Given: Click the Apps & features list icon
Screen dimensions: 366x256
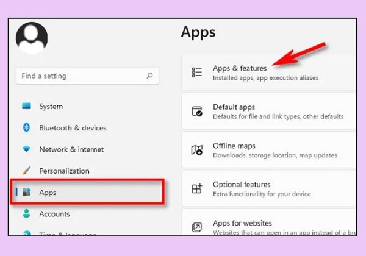Looking at the screenshot, I should point(197,73).
